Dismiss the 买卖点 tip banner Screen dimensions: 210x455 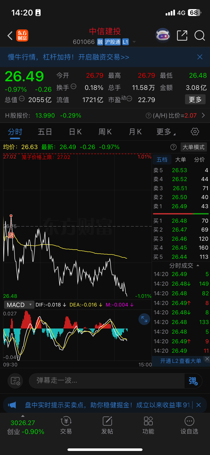coord(199,405)
